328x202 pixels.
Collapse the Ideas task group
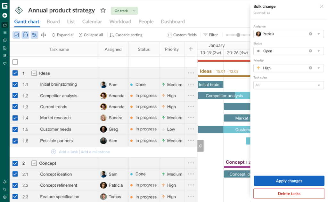(x=34, y=73)
